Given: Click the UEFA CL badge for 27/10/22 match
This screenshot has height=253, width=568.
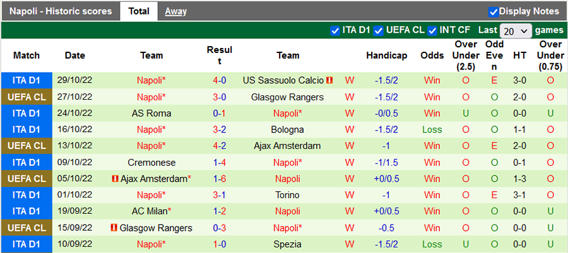Looking at the screenshot, I should (x=26, y=97).
